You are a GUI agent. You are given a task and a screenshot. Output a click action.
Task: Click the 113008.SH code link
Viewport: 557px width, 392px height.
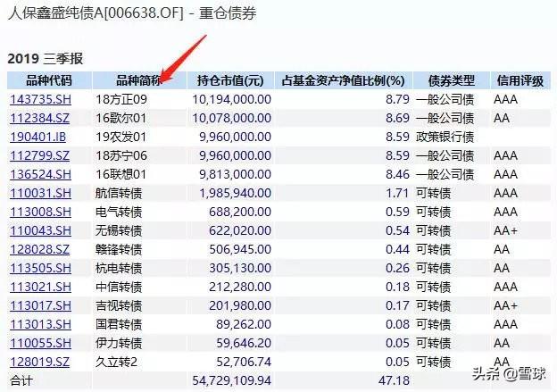(40, 213)
